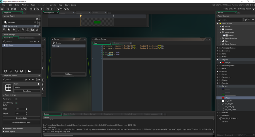Zoom out workspace with magnifier minus icon
Screen dimensions: 255x137
click(x=58, y=9)
